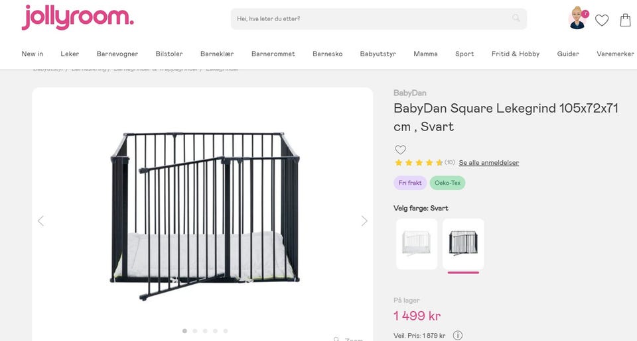Go to next product image
637x341 pixels.
(364, 221)
